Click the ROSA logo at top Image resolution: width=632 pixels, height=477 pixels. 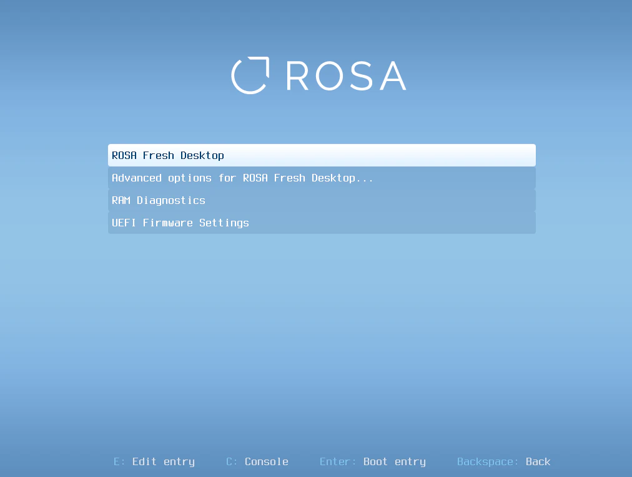tap(318, 75)
